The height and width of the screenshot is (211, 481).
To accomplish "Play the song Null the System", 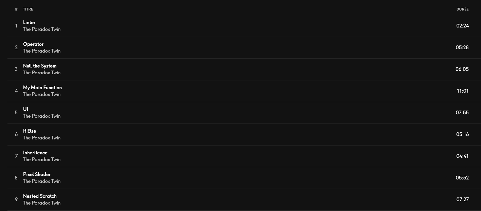I will (x=40, y=66).
